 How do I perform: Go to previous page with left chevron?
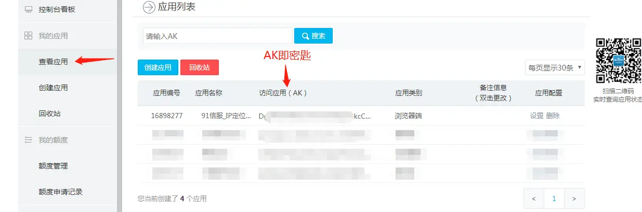coord(534,199)
